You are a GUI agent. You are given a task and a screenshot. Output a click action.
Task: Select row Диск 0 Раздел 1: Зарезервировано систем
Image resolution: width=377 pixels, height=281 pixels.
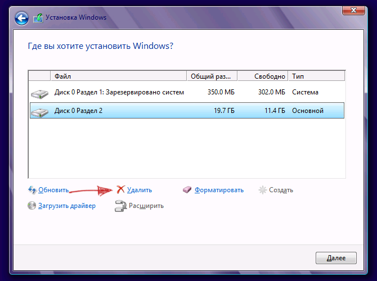(x=187, y=92)
